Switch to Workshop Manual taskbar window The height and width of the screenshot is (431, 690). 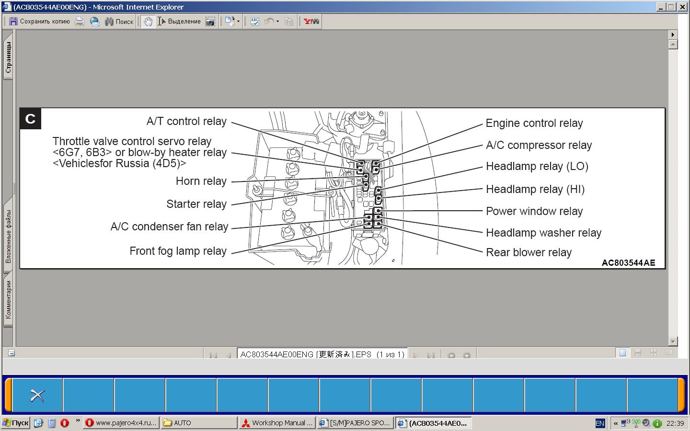[x=277, y=423]
